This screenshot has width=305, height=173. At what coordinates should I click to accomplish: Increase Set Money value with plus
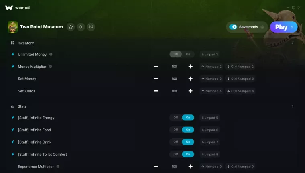pyautogui.click(x=191, y=79)
